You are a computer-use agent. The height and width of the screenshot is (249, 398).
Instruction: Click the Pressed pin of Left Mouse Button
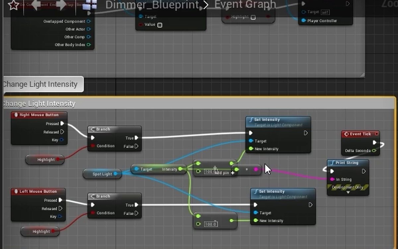[x=60, y=200]
